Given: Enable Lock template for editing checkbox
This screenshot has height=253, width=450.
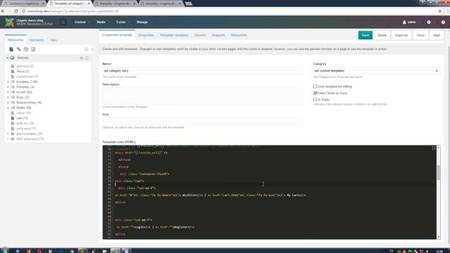Looking at the screenshot, I should 315,86.
